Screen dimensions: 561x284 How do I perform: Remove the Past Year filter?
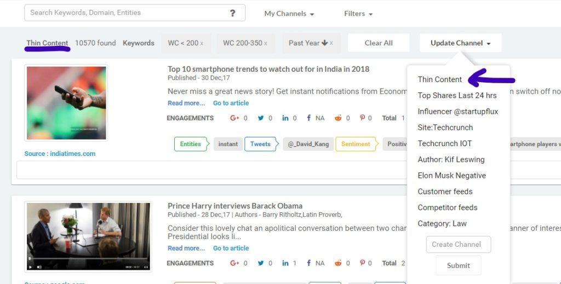pos(331,43)
